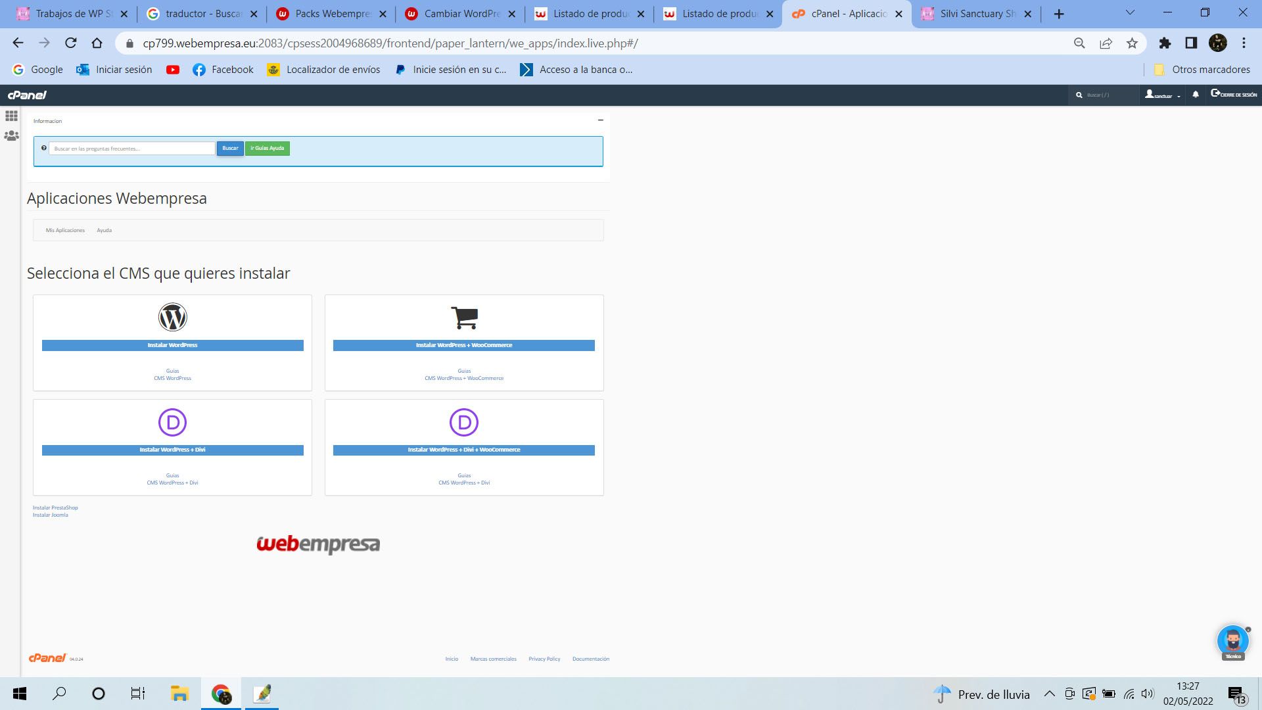Click Divi logo in WordPress + Divi card
This screenshot has width=1262, height=710.
click(x=173, y=422)
